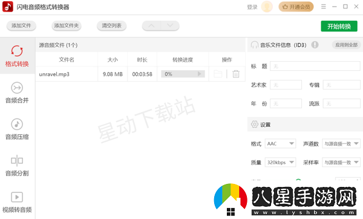The width and height of the screenshot is (363, 219).
Task: Start conversion with 开始转换 button
Action: [339, 26]
